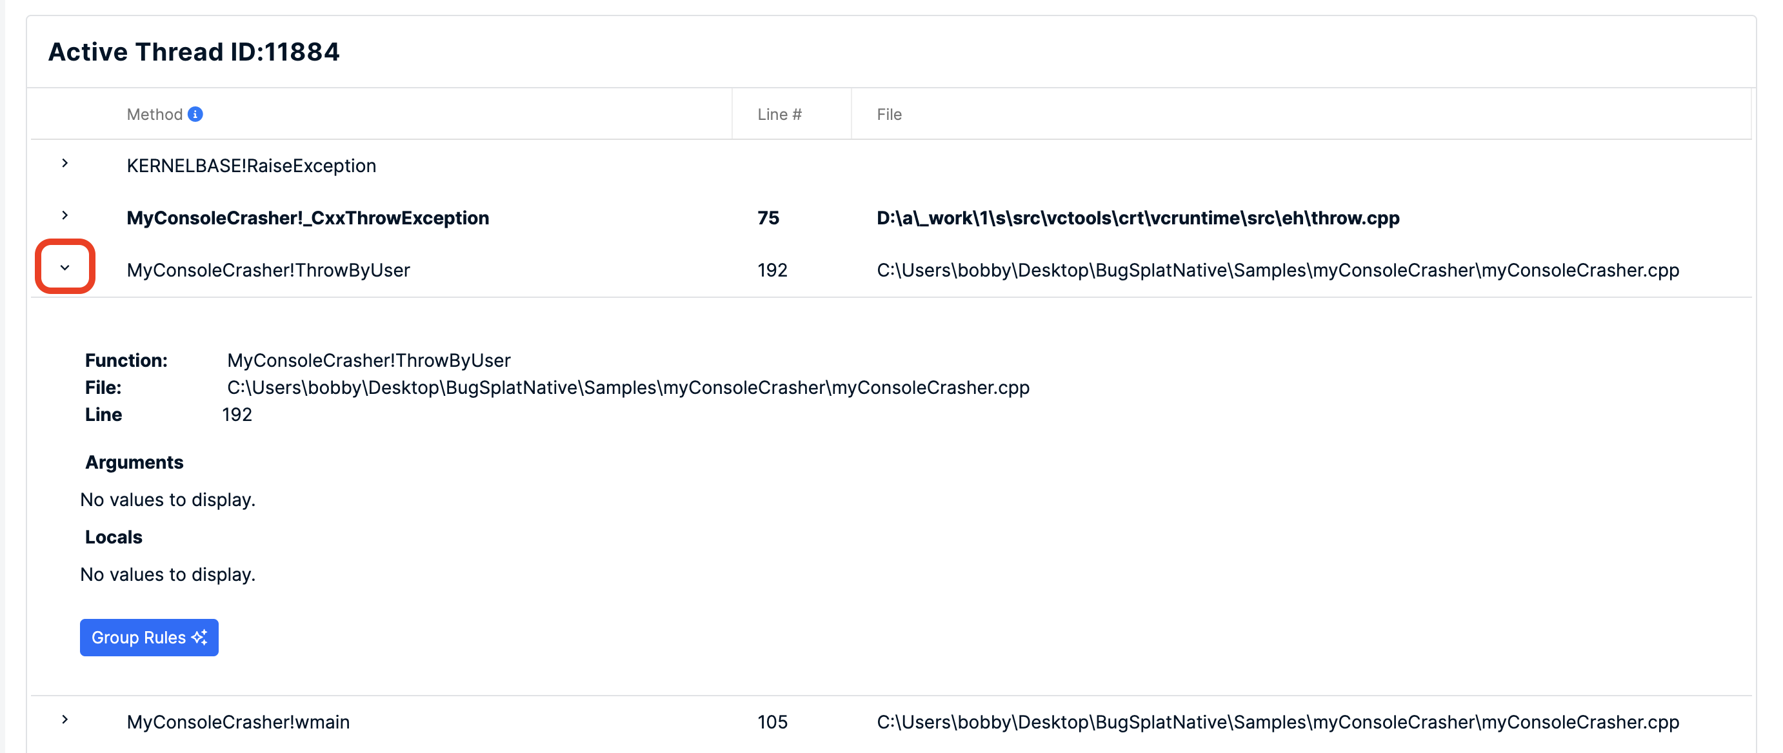Click the info icon beside Method header
1783x753 pixels.
click(195, 114)
